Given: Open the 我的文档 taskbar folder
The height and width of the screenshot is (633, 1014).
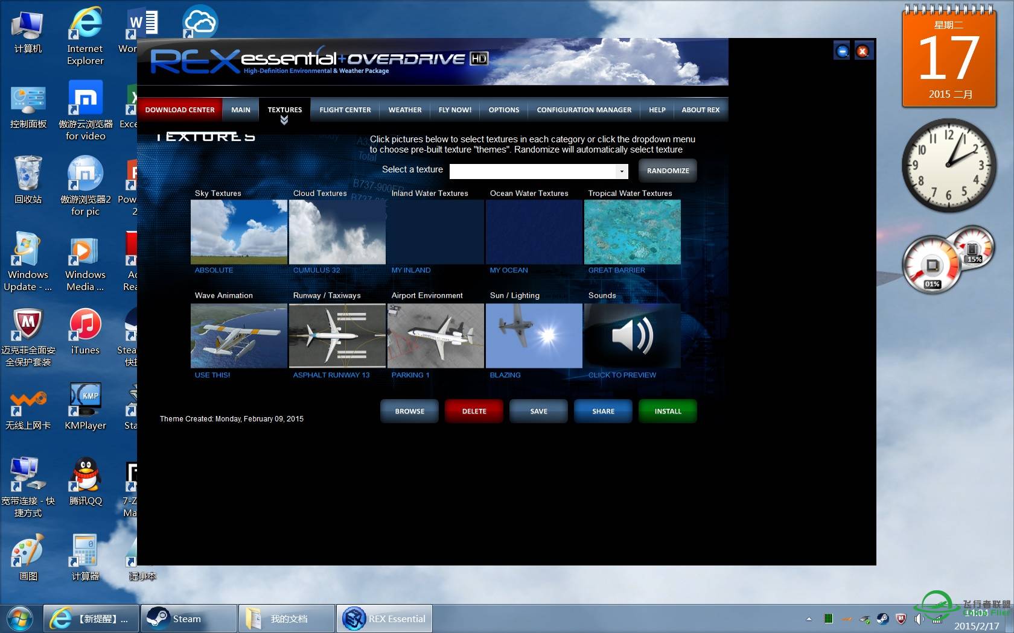Looking at the screenshot, I should pos(287,619).
